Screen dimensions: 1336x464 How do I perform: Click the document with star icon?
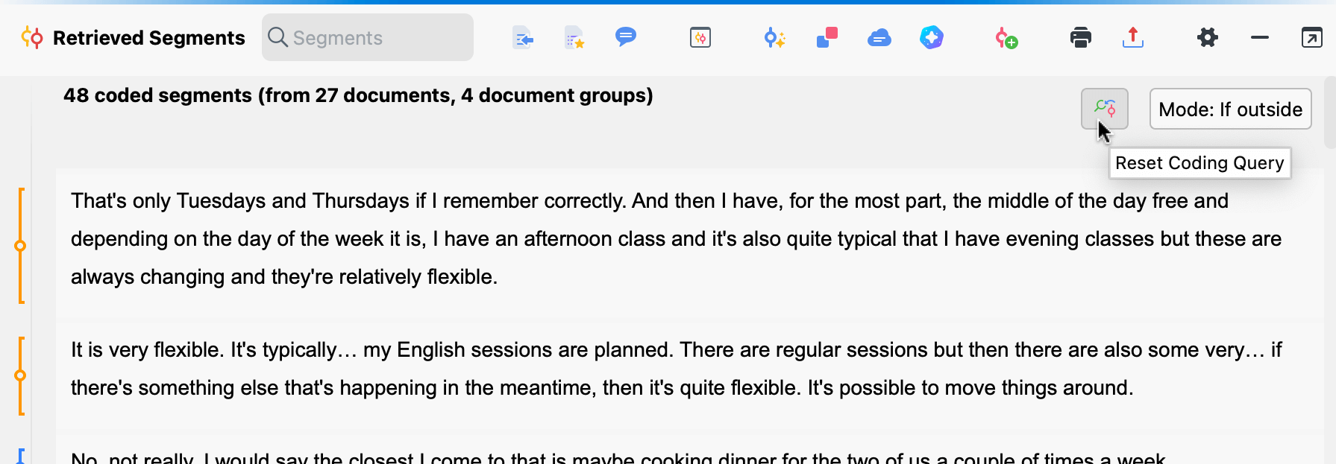click(x=574, y=37)
